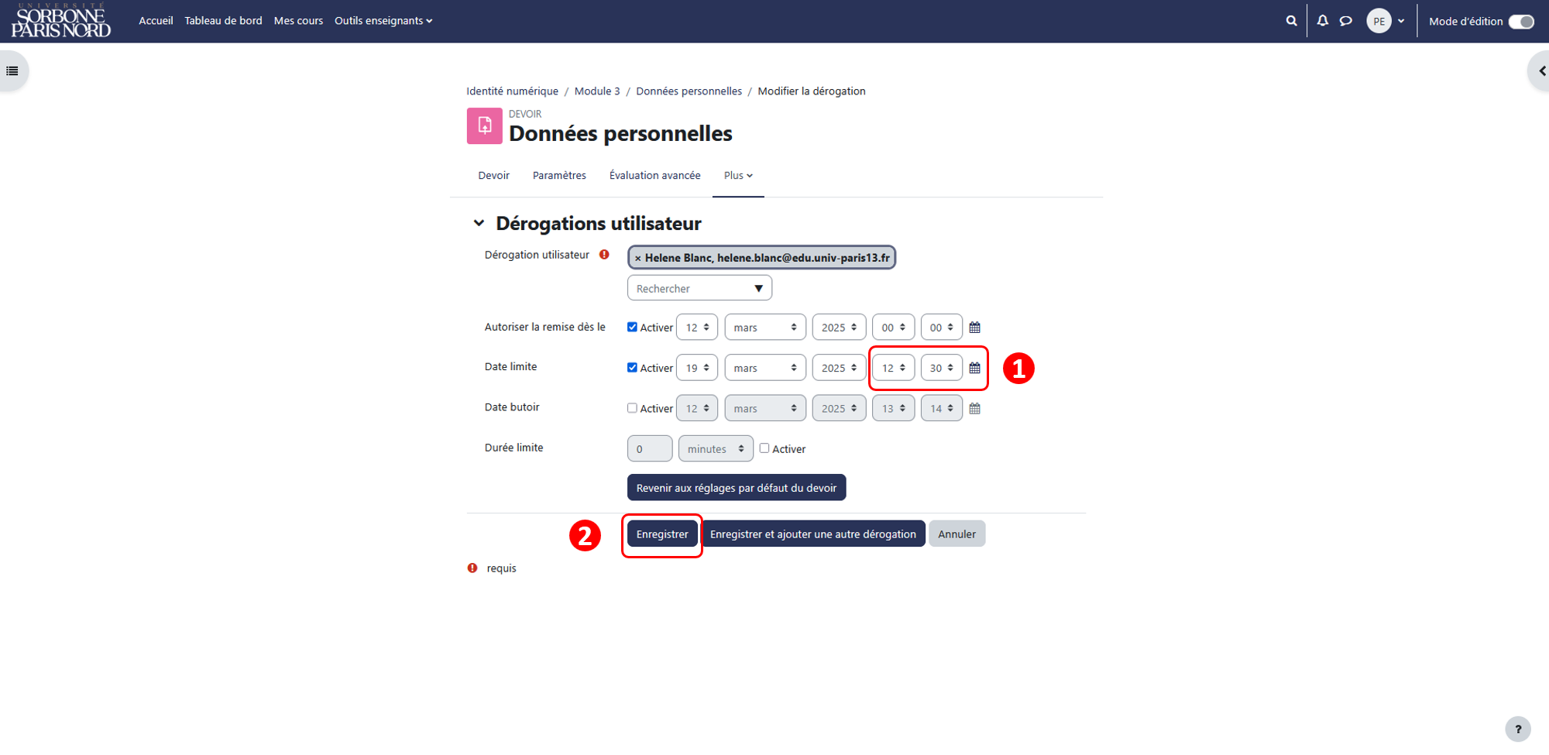Open notifications bell icon
This screenshot has height=755, width=1549.
click(1323, 21)
